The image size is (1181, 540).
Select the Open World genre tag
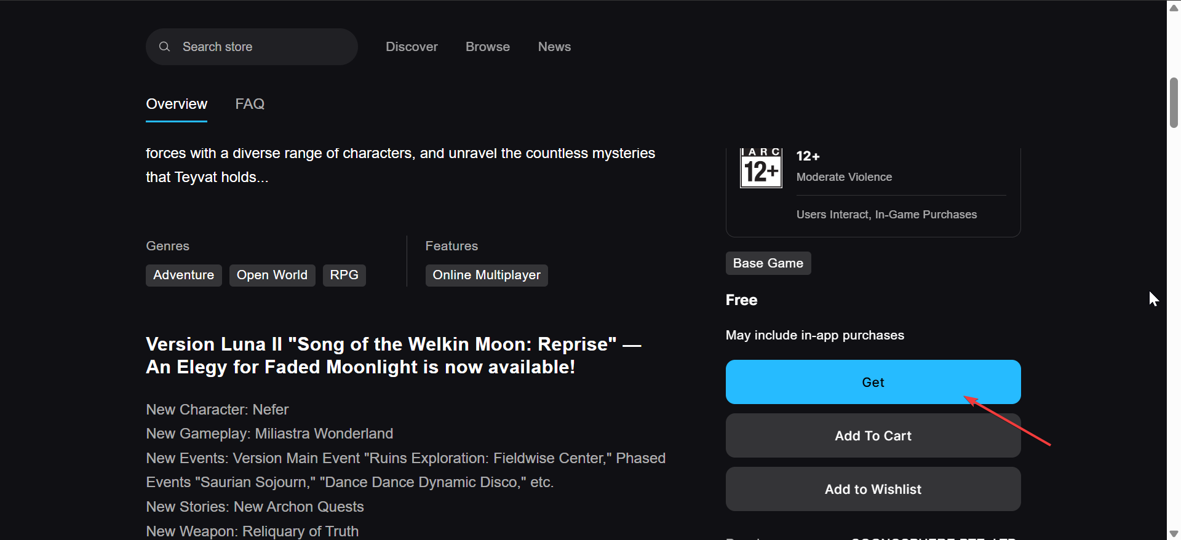tap(272, 275)
